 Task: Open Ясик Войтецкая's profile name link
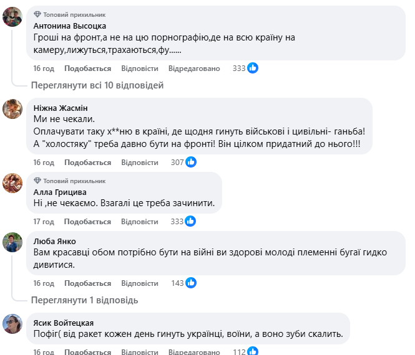point(64,323)
